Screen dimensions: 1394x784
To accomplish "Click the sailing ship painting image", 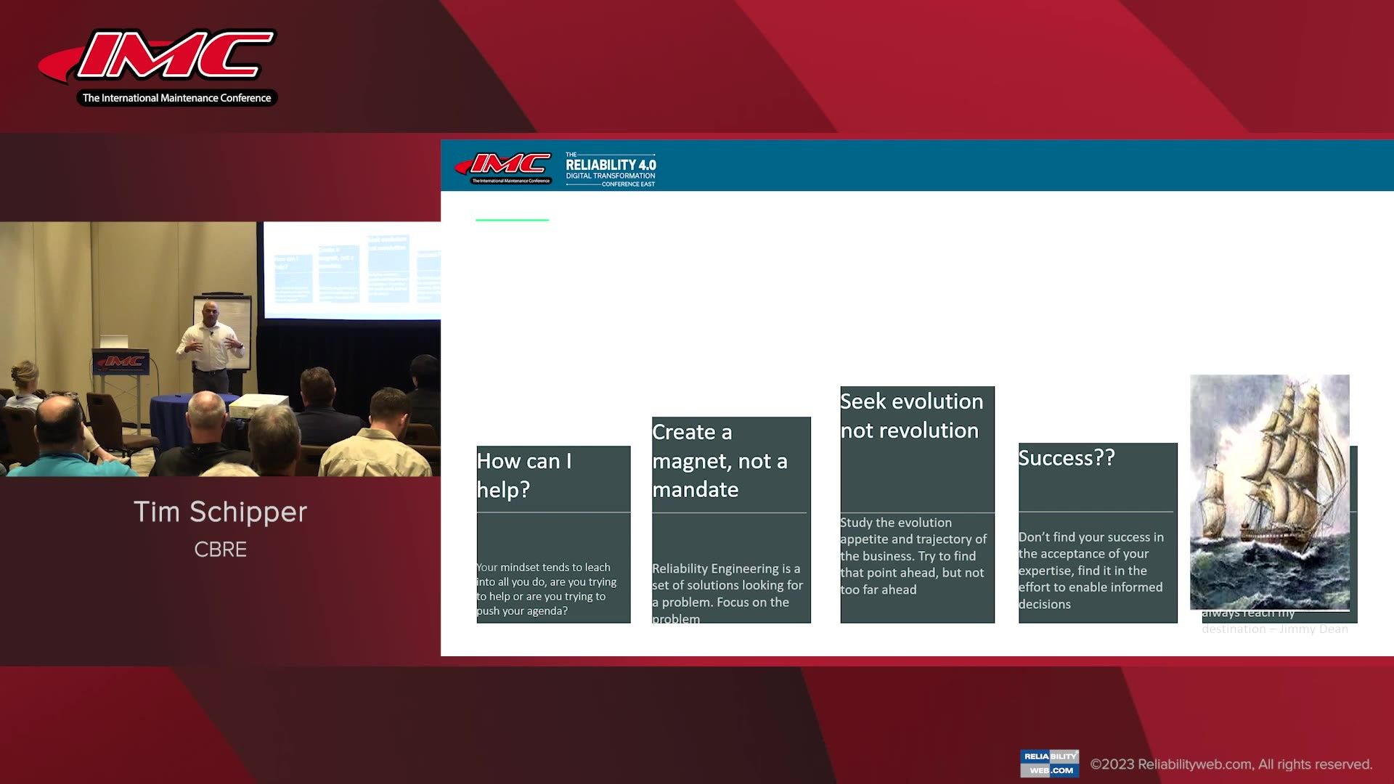I will [x=1269, y=491].
